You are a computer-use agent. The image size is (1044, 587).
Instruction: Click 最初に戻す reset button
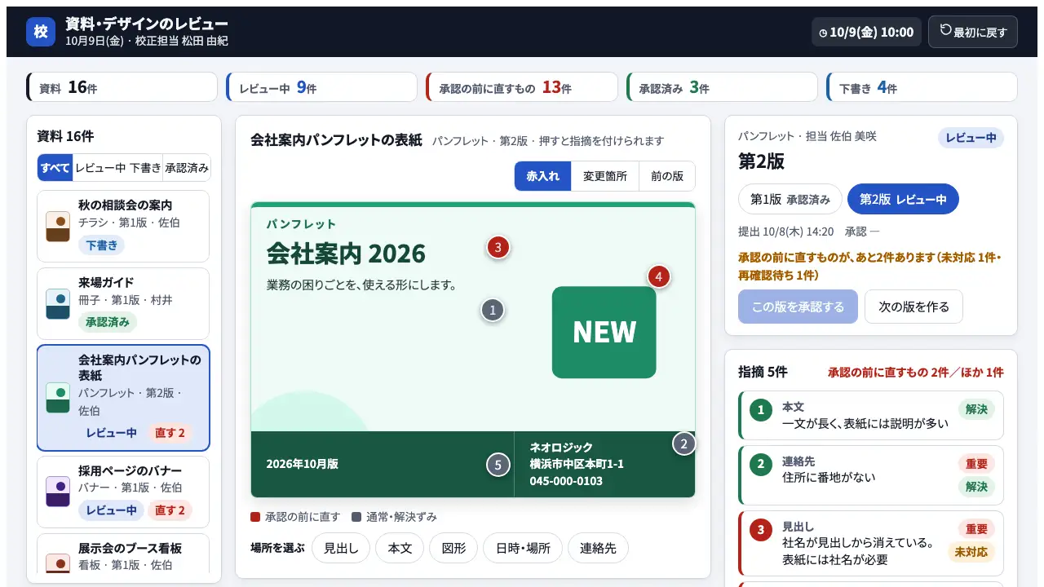click(x=973, y=32)
